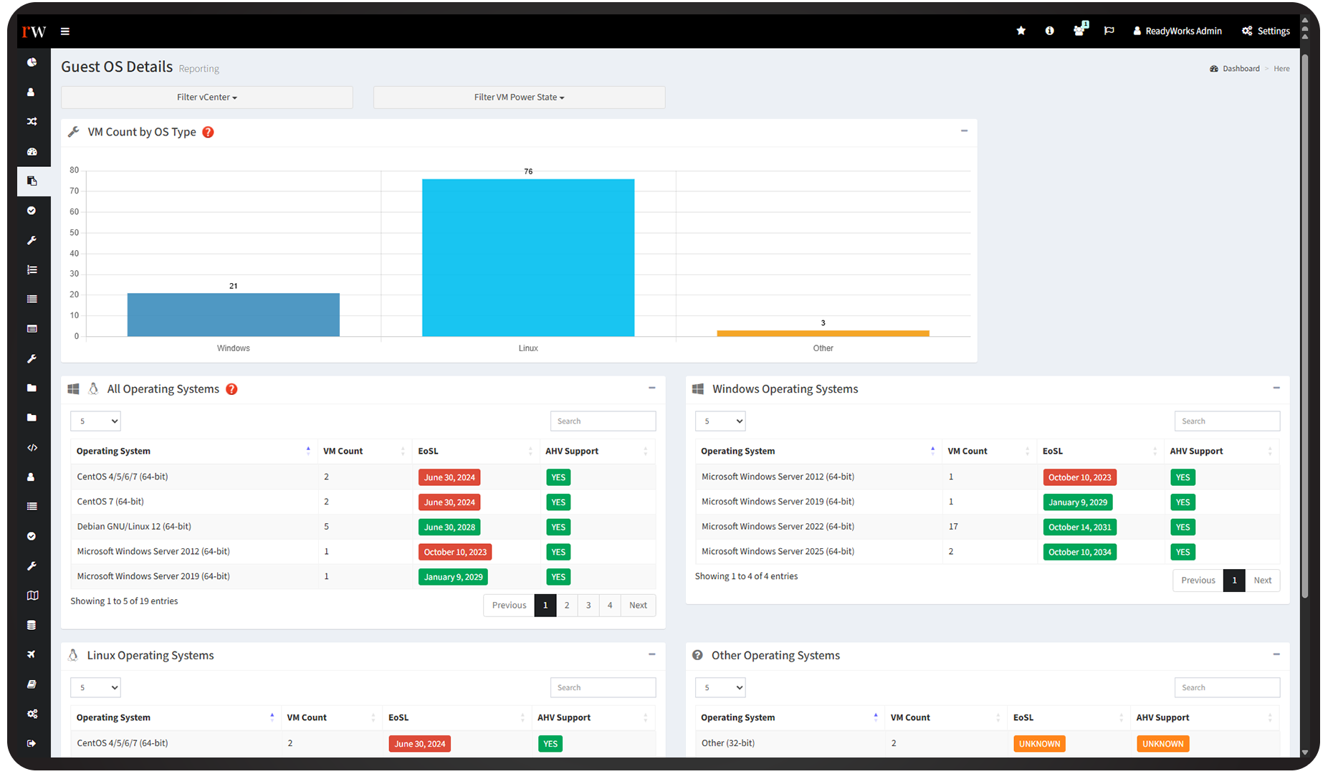Open the database stack sidebar icon
This screenshot has width=1333, height=774.
[x=32, y=625]
